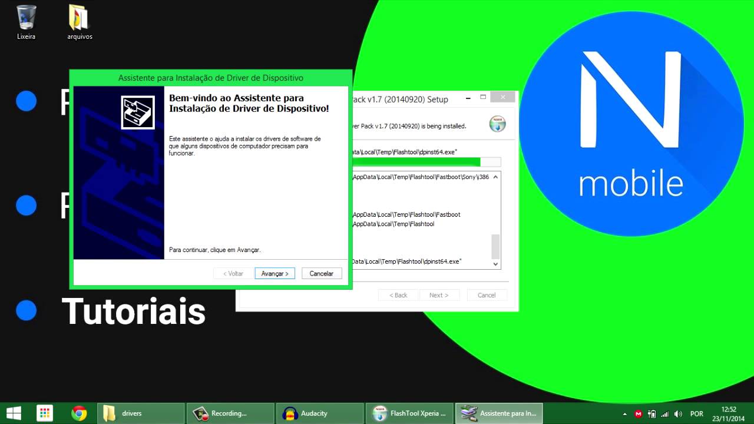The height and width of the screenshot is (424, 754).
Task: Switch to Audacity in the taskbar
Action: [320, 413]
